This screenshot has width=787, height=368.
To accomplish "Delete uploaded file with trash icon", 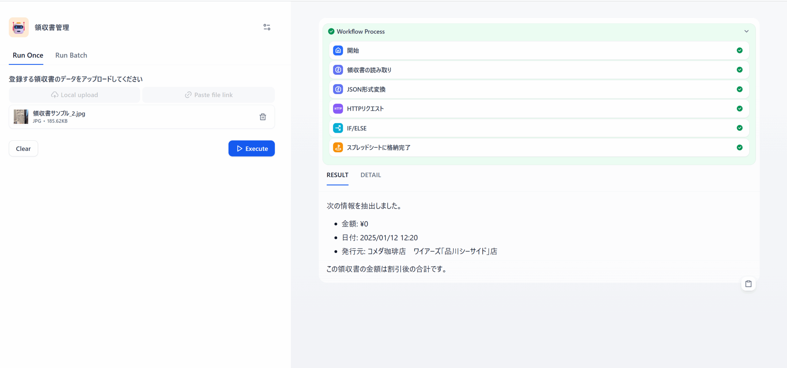I will (263, 117).
